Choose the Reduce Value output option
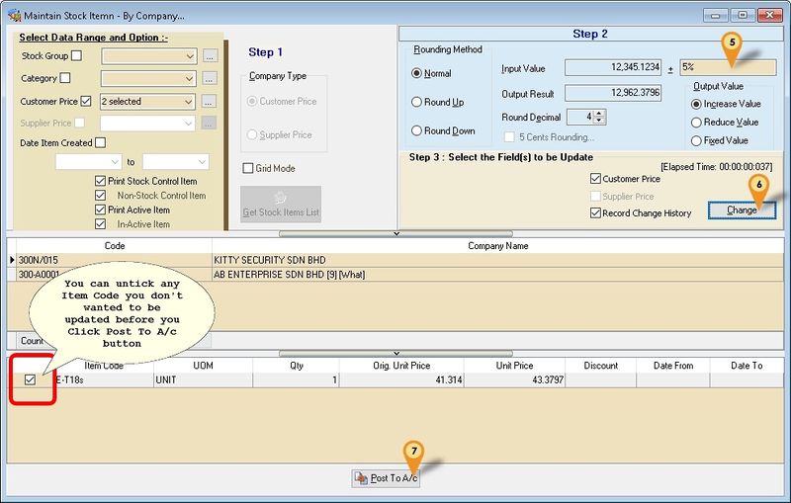 coord(698,123)
